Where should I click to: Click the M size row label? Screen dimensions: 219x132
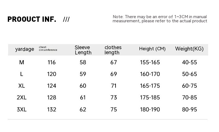tap(21, 63)
